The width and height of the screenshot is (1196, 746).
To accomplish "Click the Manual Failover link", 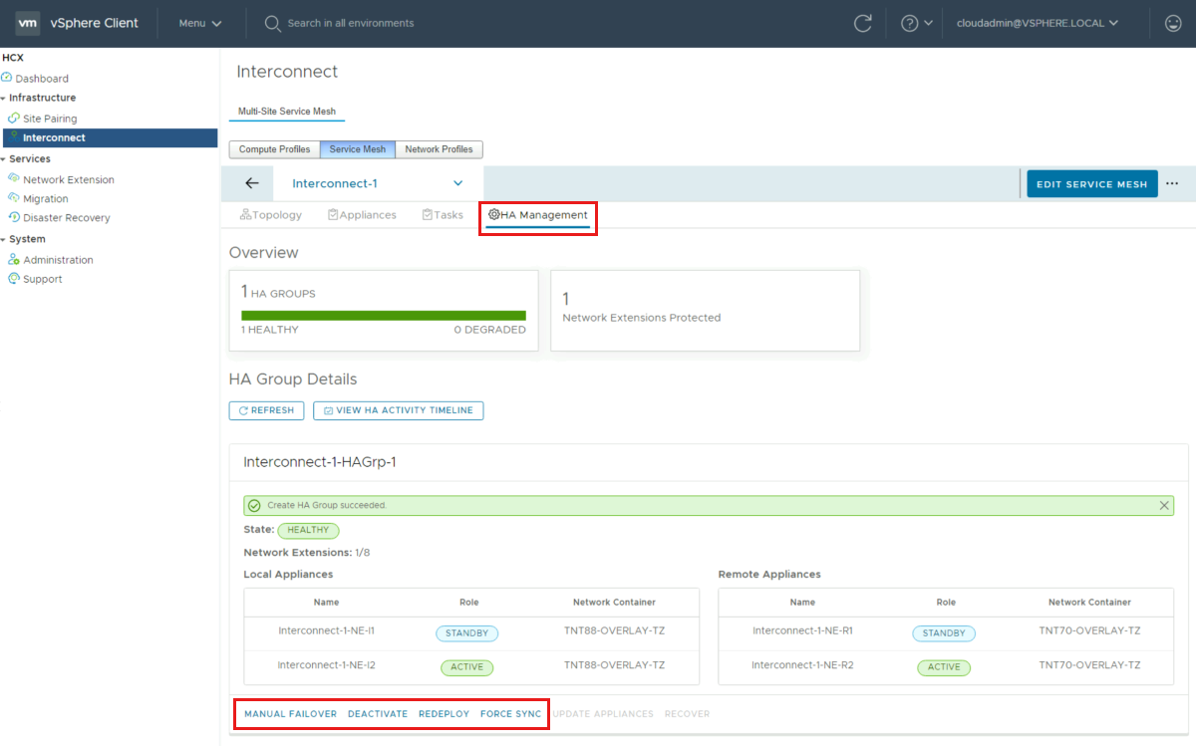I will tap(290, 714).
